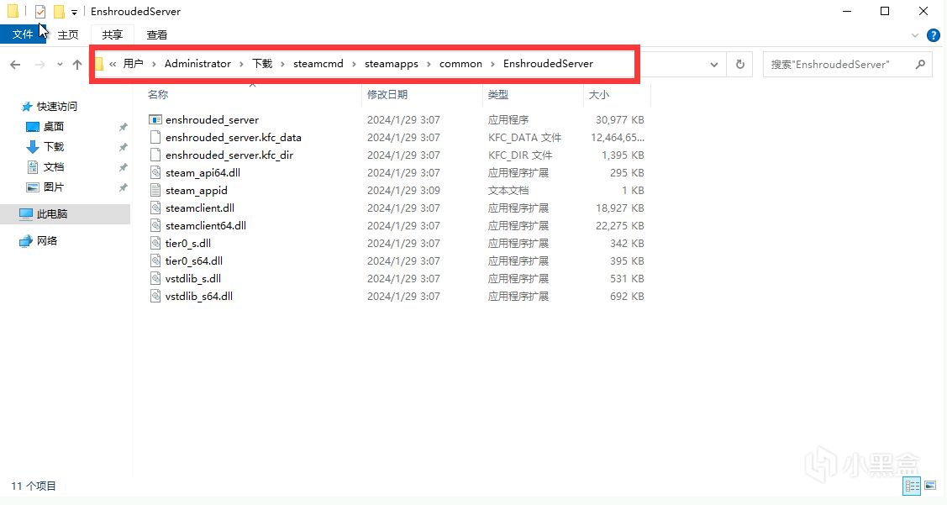
Task: Click the magnifier search icon
Action: (920, 64)
